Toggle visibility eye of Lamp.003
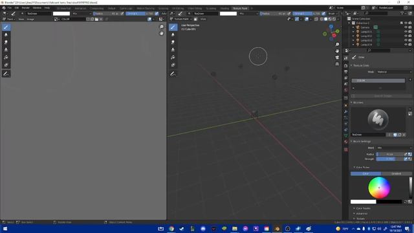This screenshot has width=414, height=233. click(406, 40)
